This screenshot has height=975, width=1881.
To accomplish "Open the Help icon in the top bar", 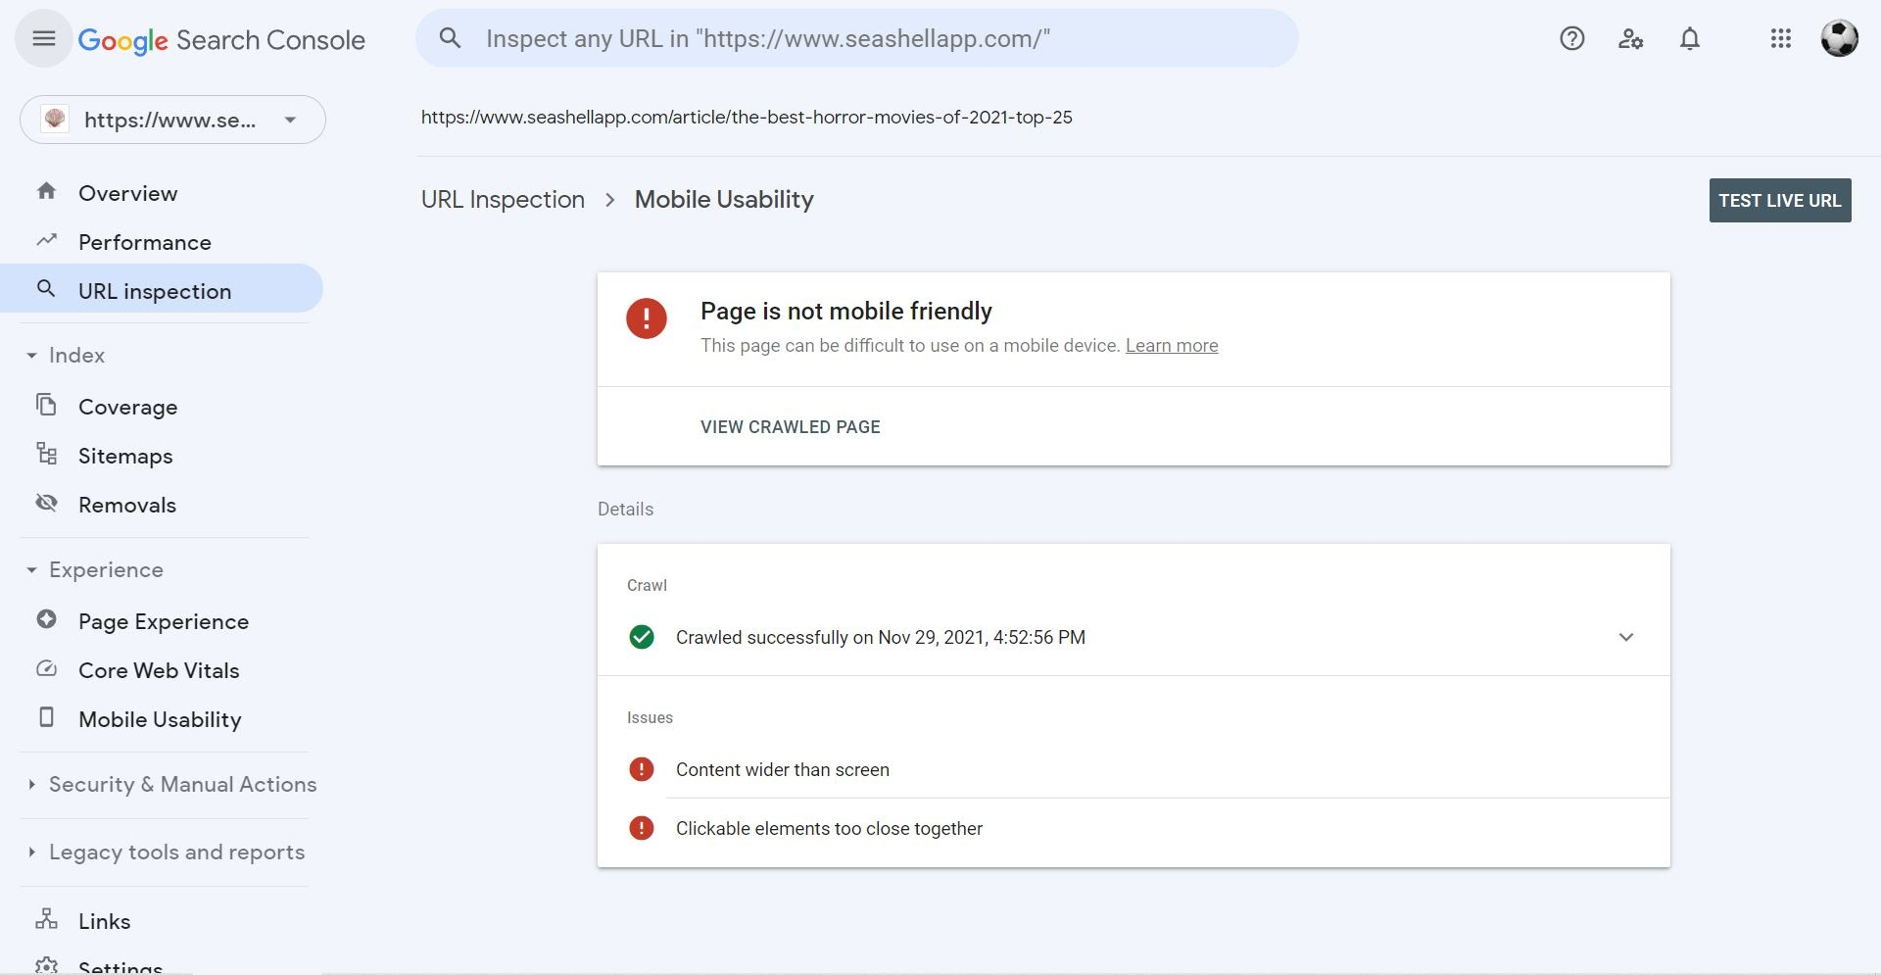I will pyautogui.click(x=1571, y=38).
